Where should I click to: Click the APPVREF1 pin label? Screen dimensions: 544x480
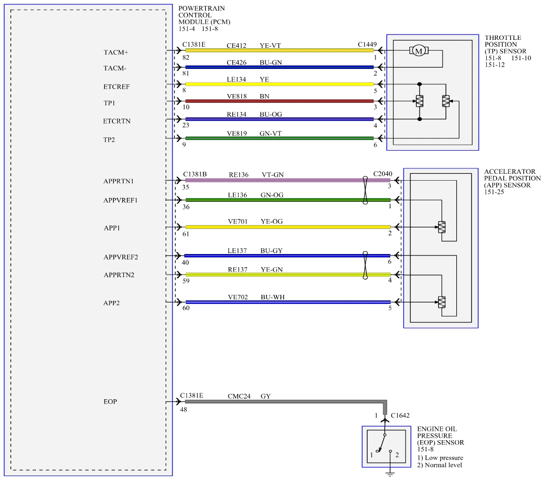(x=120, y=200)
